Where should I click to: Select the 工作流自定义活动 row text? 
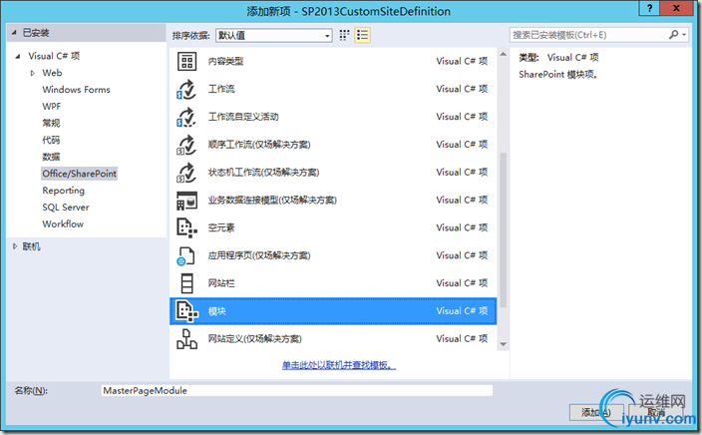tap(243, 117)
